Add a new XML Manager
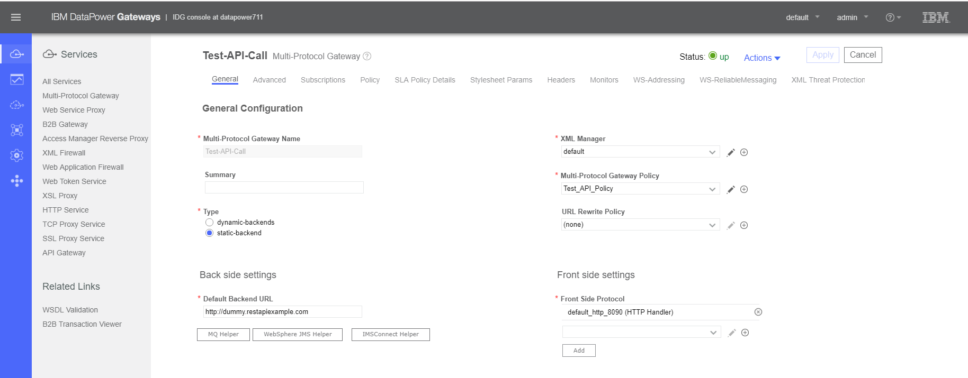This screenshot has width=968, height=378. pos(744,152)
